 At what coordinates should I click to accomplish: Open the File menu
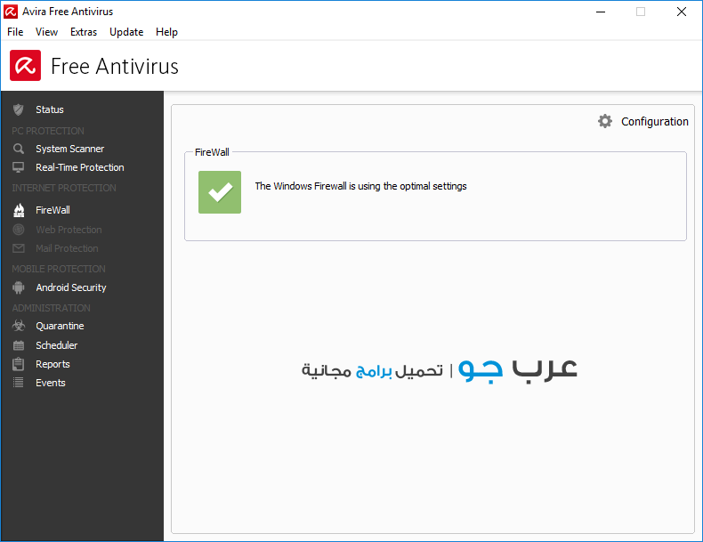point(15,32)
